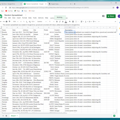Open the comments history icon
Screen dimensions: 120x120
(103, 16)
